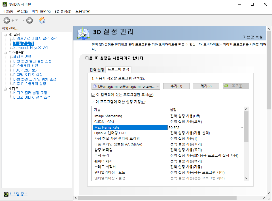Select Surround, PhysX 구성

31,47
